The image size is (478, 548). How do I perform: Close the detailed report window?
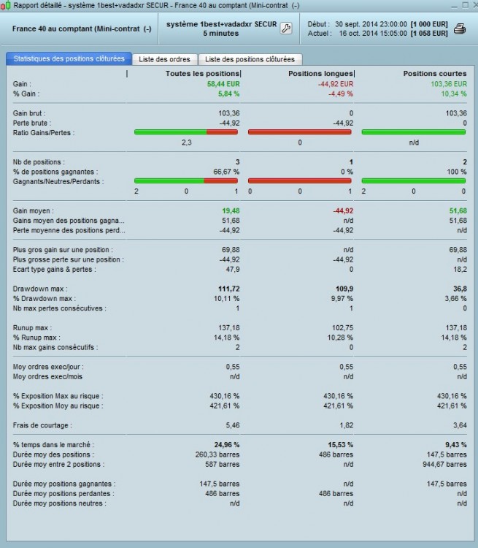click(x=475, y=5)
